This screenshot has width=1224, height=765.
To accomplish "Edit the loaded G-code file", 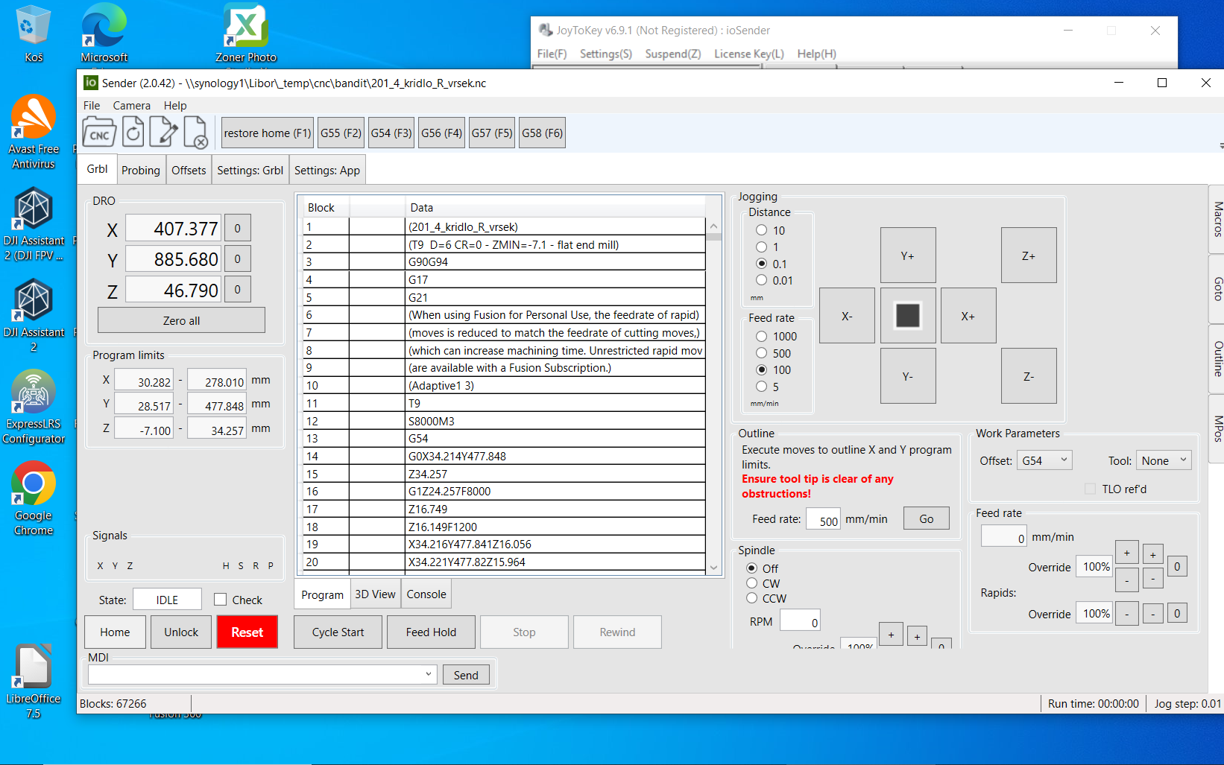I will click(163, 133).
